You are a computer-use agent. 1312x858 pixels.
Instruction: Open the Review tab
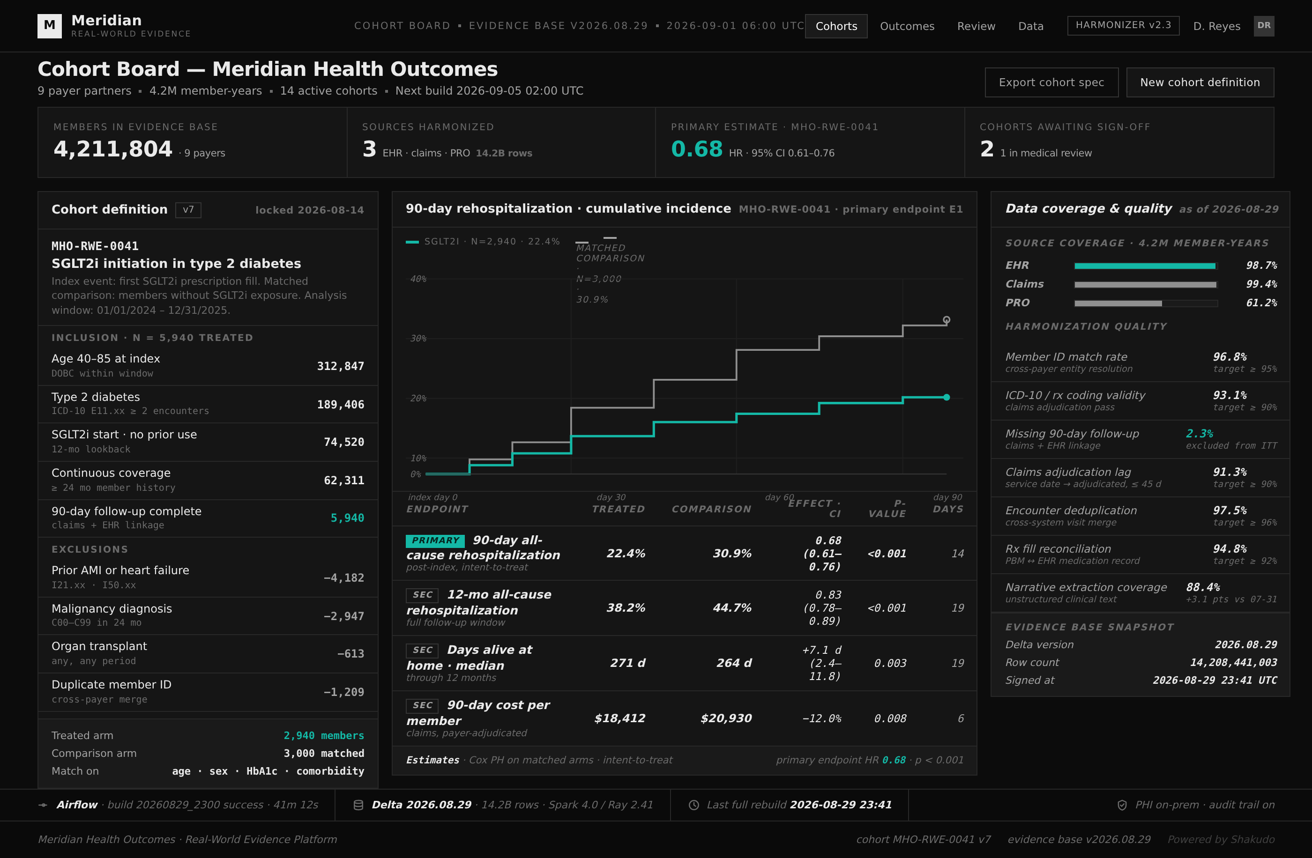pyautogui.click(x=976, y=26)
